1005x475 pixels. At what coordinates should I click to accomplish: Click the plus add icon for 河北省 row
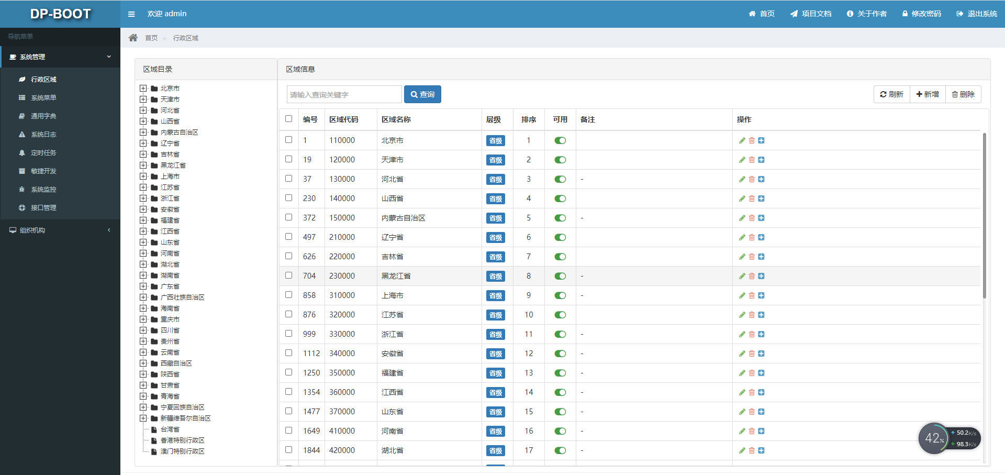(x=761, y=179)
